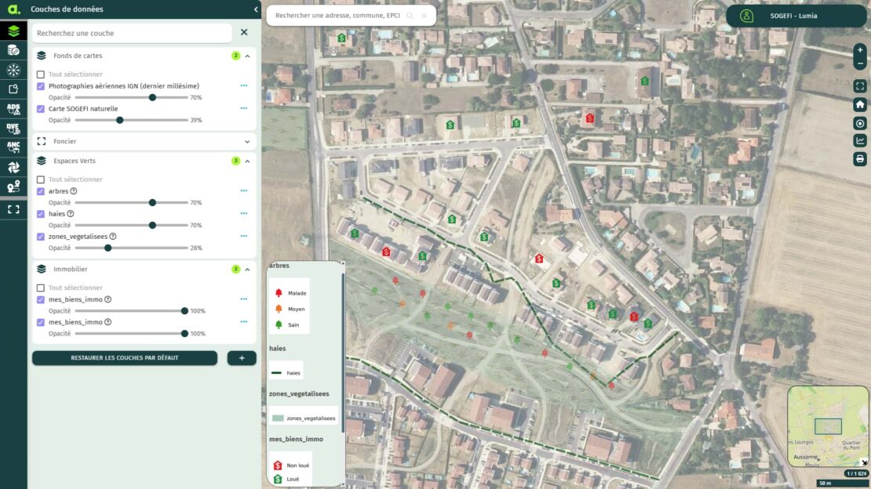This screenshot has height=489, width=871.
Task: Uncheck the zones_vegetalisees layer
Action: tap(41, 237)
